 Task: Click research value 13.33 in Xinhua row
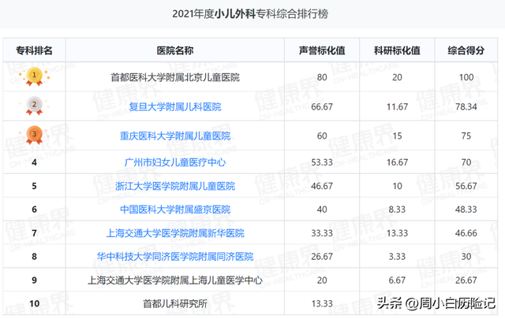click(397, 233)
